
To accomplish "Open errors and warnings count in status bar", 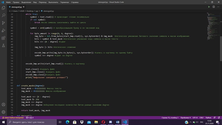I will click(x=30, y=118).
